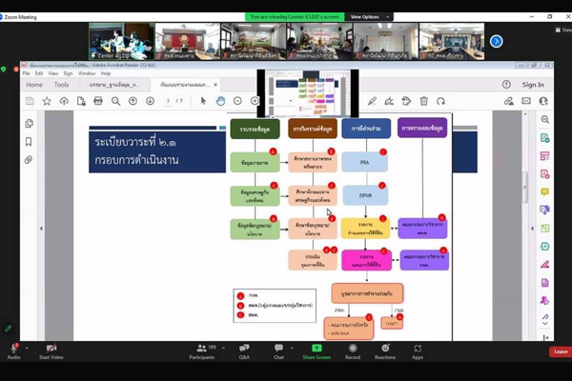This screenshot has height=381, width=572.
Task: Open the Q&A panel
Action: [x=244, y=350]
